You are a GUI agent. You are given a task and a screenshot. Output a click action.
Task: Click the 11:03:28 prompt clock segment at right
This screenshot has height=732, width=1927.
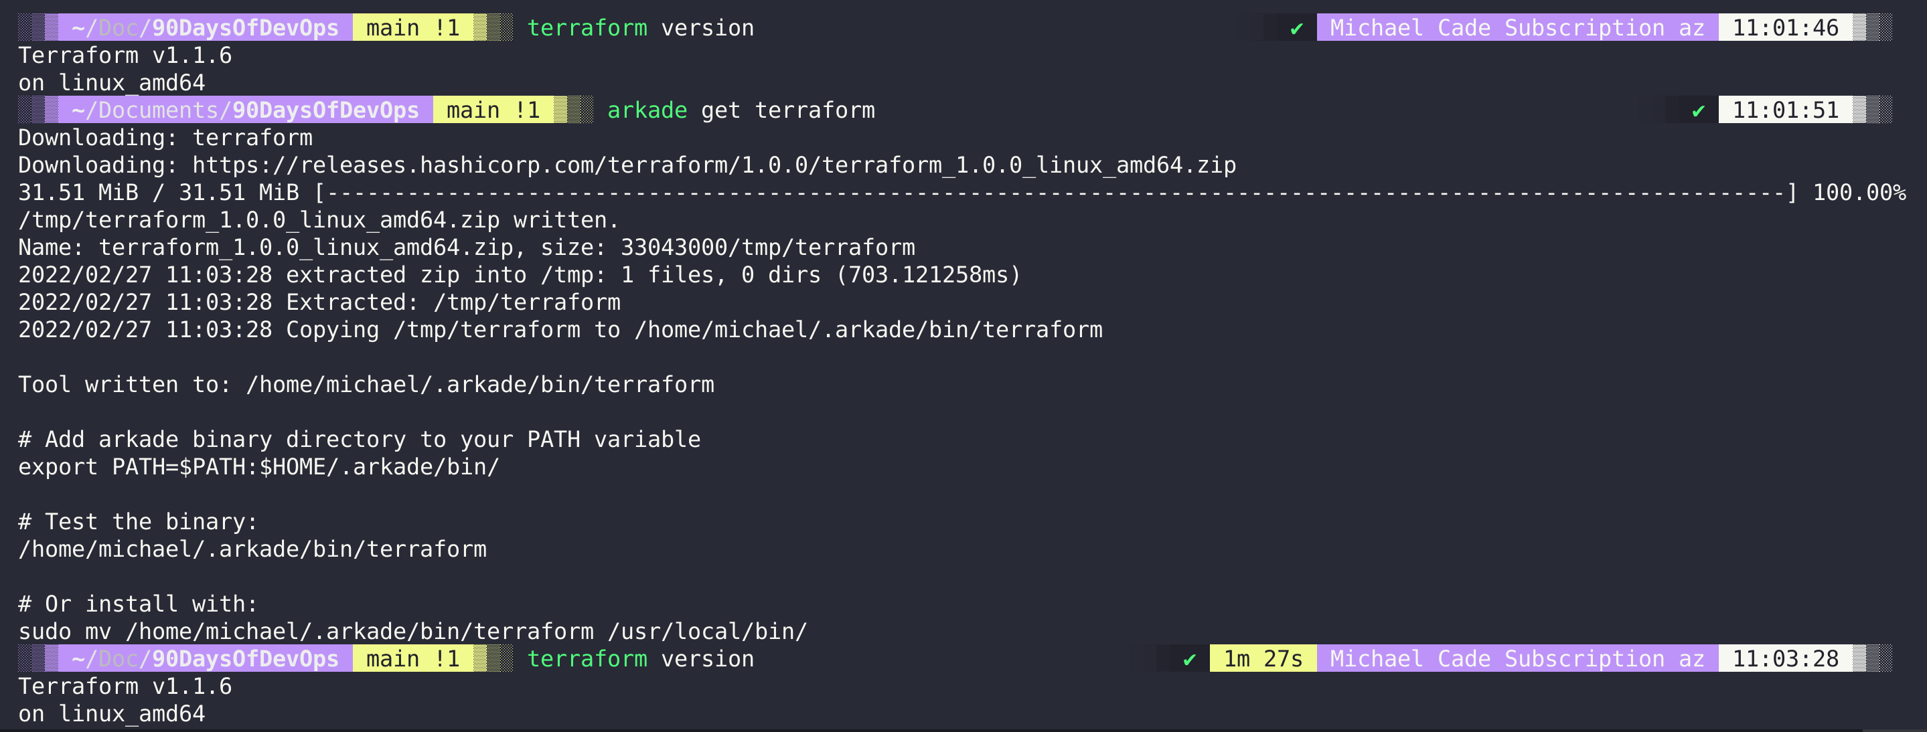1785,658
